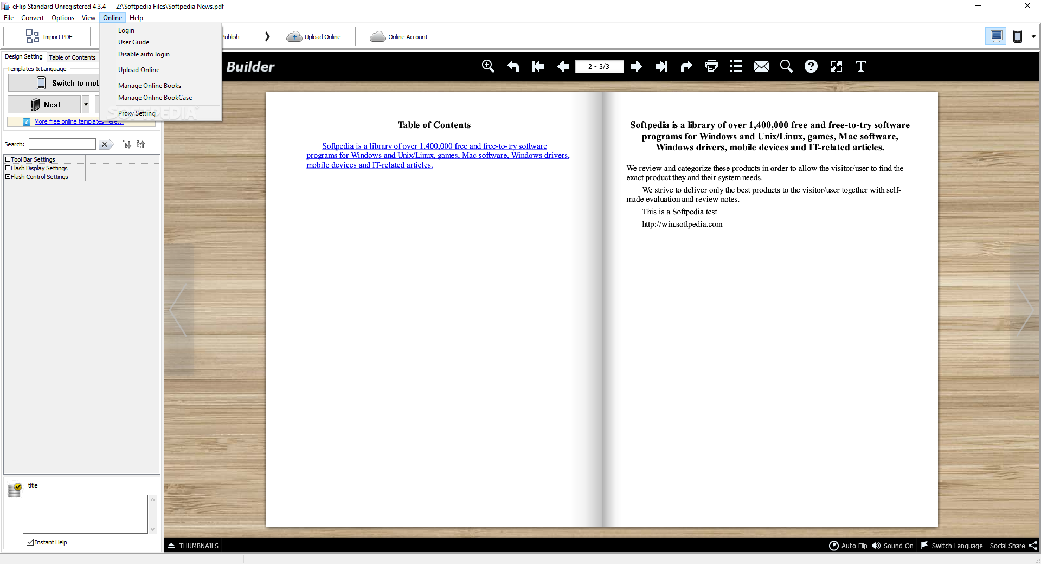Flip to previous page using left edge arrow
1041x564 pixels.
(x=178, y=311)
